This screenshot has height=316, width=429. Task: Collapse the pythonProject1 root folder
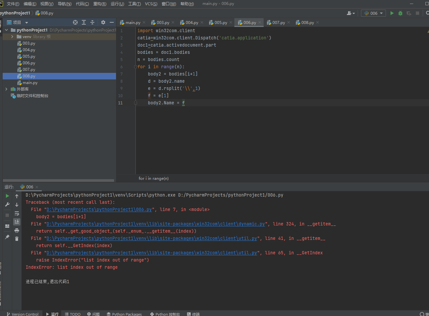(6, 30)
